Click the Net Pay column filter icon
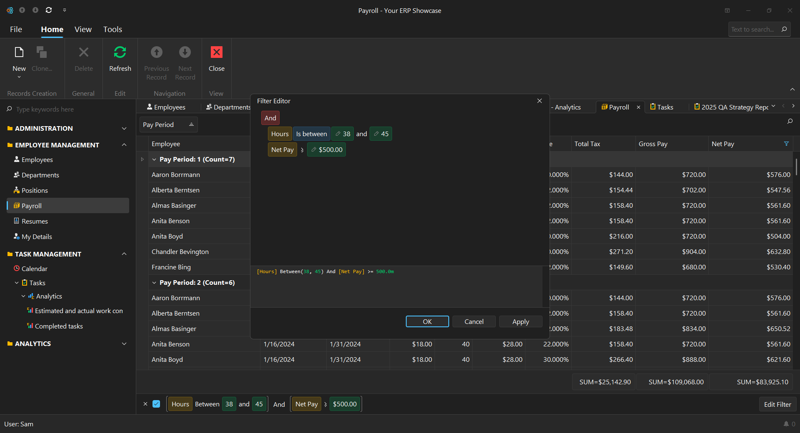Image resolution: width=800 pixels, height=433 pixels. coord(786,144)
